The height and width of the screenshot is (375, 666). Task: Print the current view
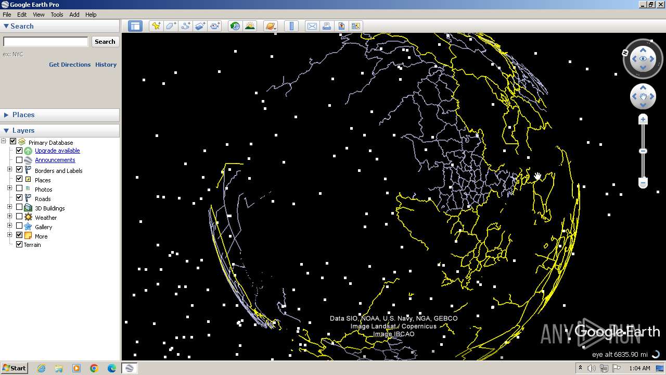point(327,26)
